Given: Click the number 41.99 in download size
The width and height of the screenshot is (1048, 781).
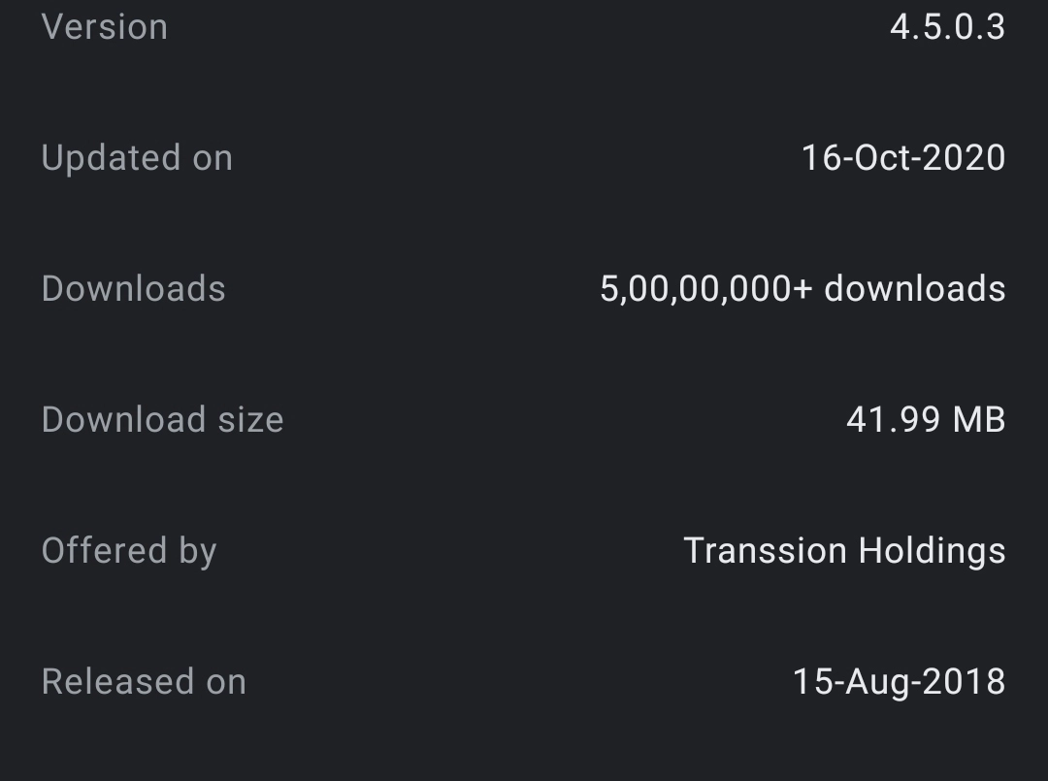Looking at the screenshot, I should tap(893, 420).
